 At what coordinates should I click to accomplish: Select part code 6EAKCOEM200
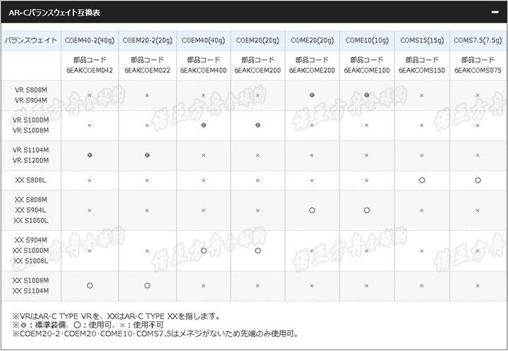258,70
